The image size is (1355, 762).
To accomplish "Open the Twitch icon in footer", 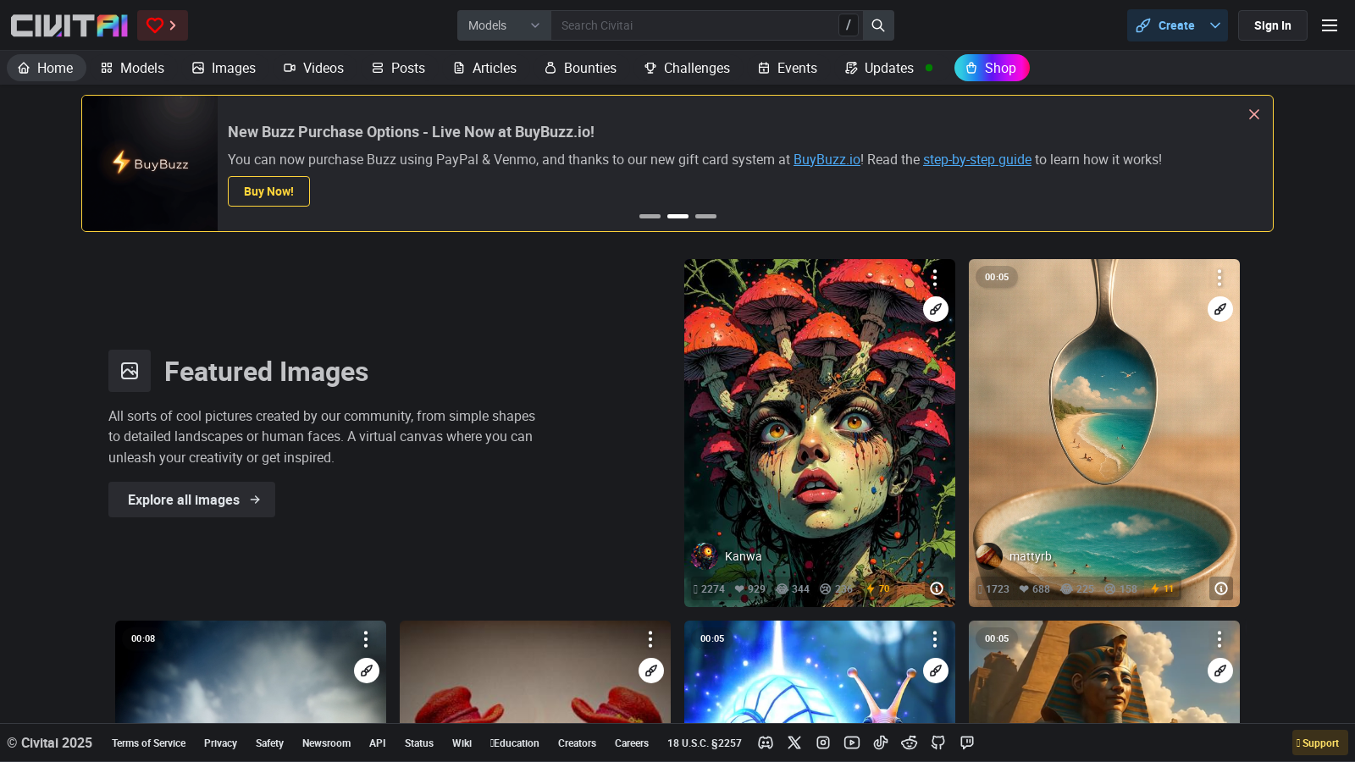I will [x=967, y=743].
